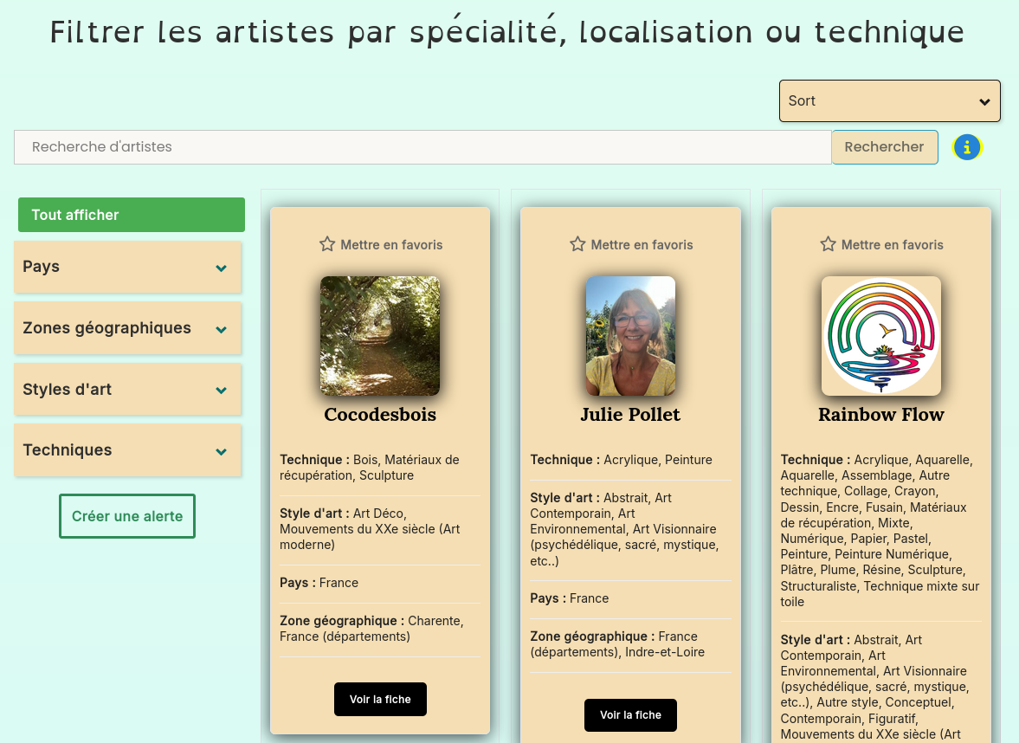Expand the Styles d'art filter

coord(127,390)
